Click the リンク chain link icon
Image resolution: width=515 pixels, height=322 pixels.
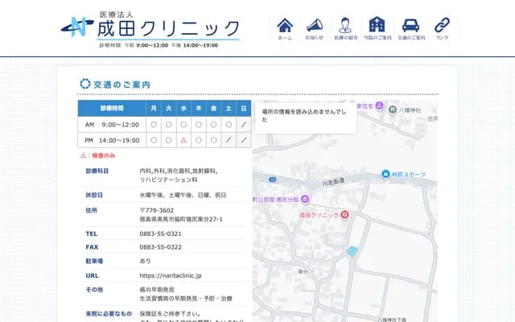(x=442, y=25)
